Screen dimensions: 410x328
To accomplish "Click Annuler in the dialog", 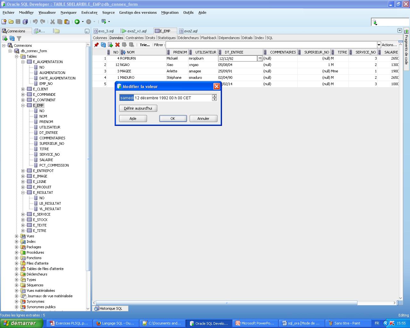I will click(203, 119).
